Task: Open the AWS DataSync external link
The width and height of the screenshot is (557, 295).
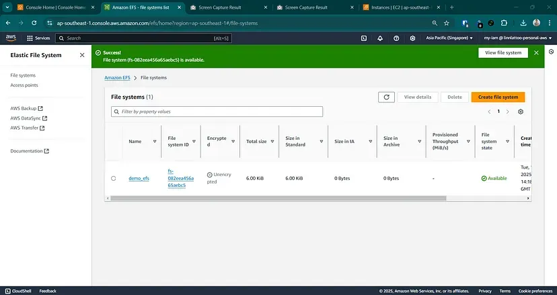Action: coord(29,118)
